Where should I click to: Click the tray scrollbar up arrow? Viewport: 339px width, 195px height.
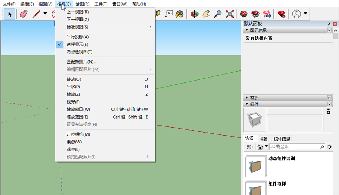(336, 30)
